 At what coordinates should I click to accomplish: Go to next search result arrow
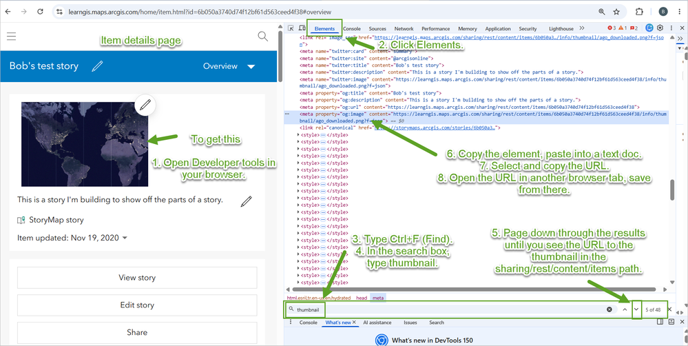tap(636, 309)
